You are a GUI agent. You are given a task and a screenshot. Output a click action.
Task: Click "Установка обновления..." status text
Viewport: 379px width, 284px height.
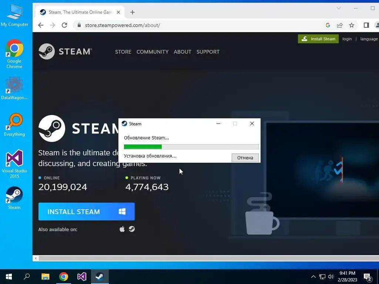(x=150, y=156)
